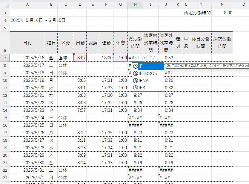This screenshot has width=249, height=184.
Task: Click the date range text 2025年5月16日～6月15日
Action: pyautogui.click(x=38, y=20)
